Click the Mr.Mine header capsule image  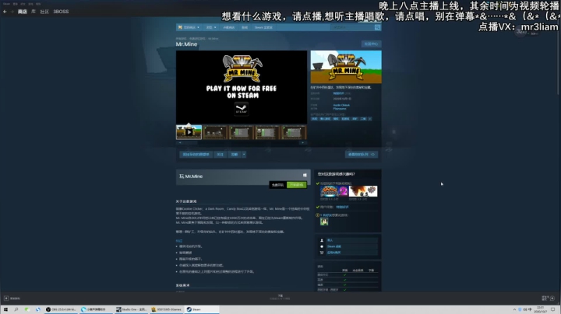point(346,67)
